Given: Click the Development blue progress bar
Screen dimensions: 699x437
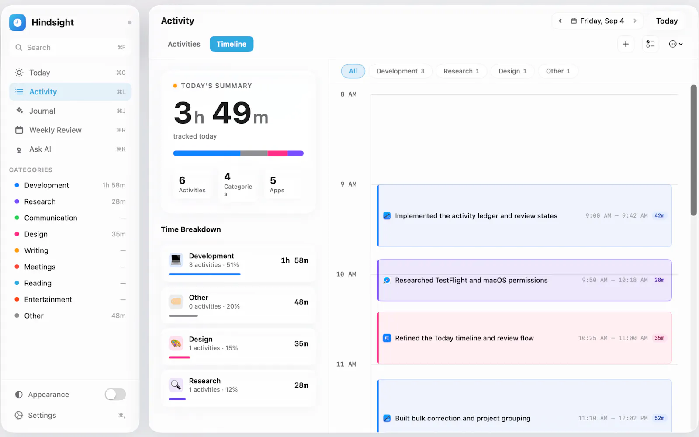Looking at the screenshot, I should 204,274.
